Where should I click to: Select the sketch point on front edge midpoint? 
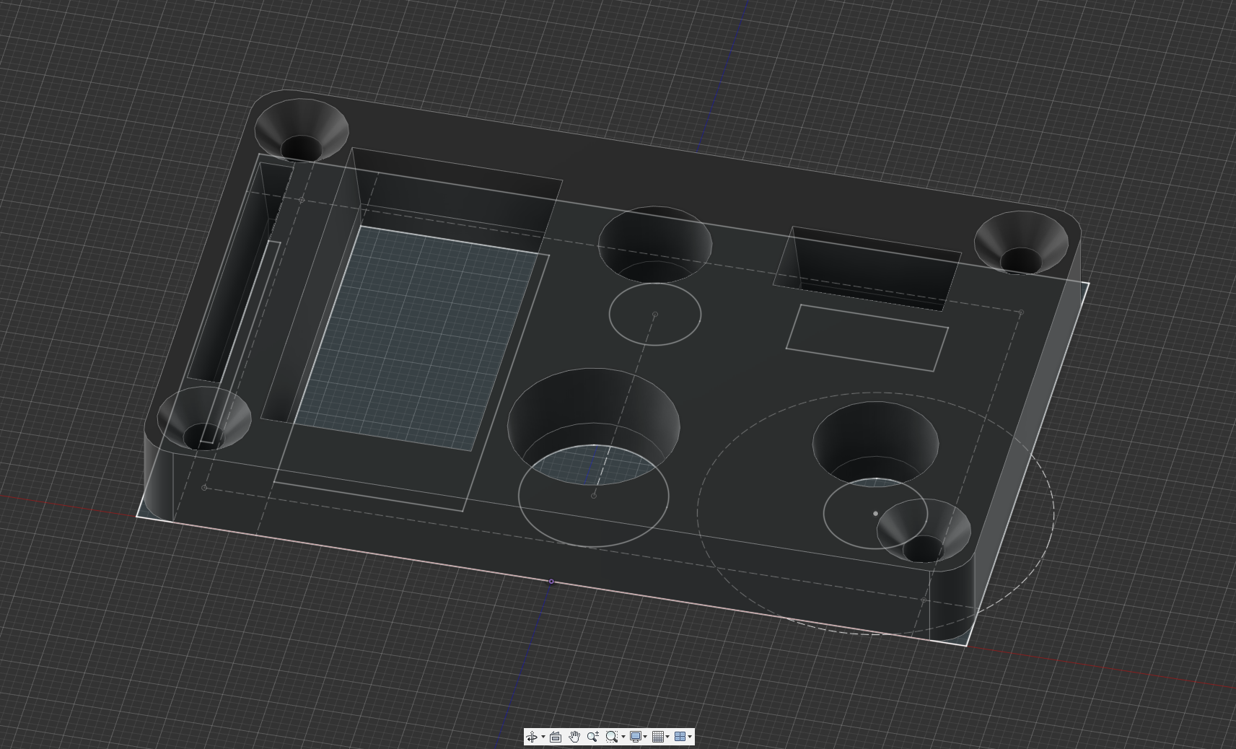pyautogui.click(x=551, y=582)
